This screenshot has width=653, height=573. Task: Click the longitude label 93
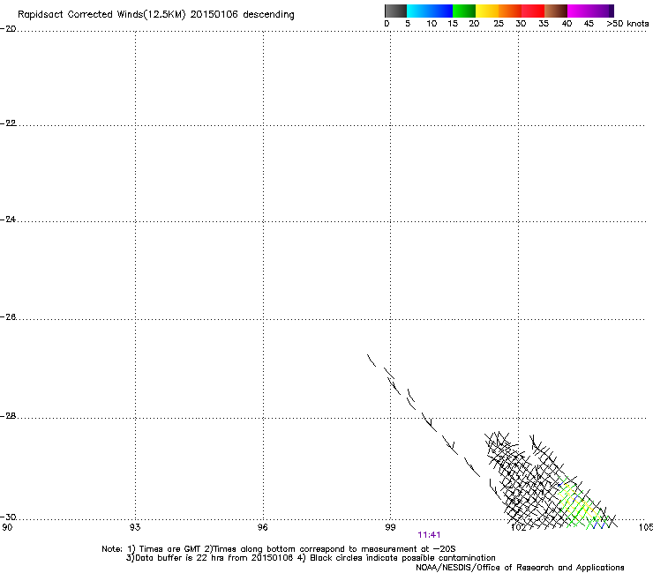pyautogui.click(x=135, y=527)
